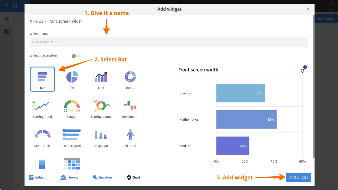Select the Leaderboard widget type
The image size is (338, 190).
click(71, 137)
